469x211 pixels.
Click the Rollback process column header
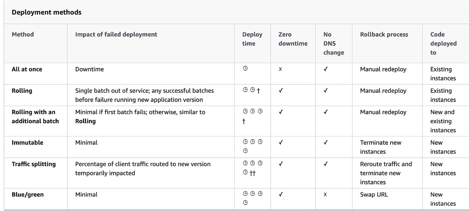tap(384, 34)
